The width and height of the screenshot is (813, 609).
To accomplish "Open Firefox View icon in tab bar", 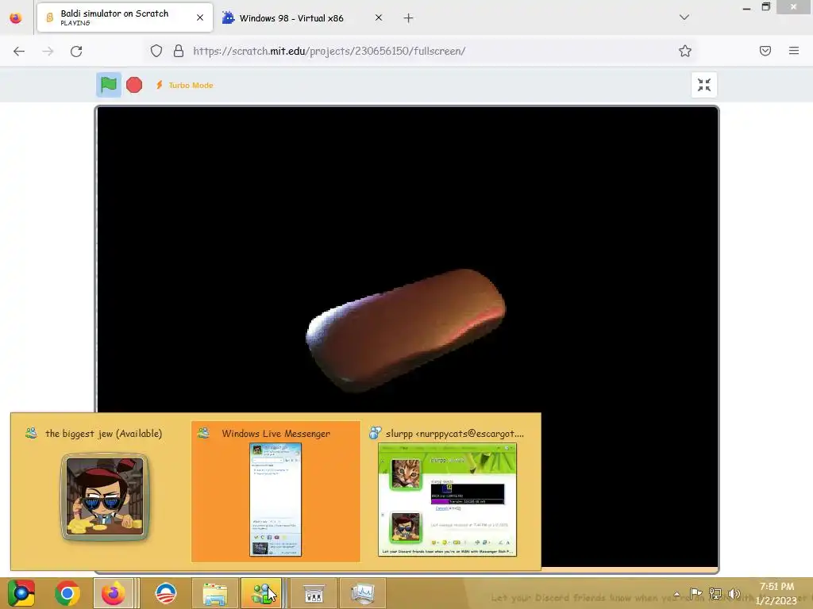I will (16, 17).
